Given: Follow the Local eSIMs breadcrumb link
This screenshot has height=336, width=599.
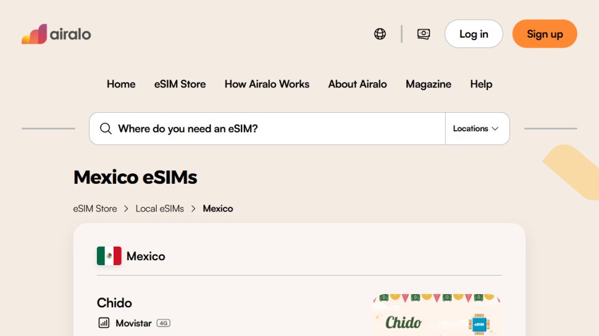Looking at the screenshot, I should (x=160, y=208).
